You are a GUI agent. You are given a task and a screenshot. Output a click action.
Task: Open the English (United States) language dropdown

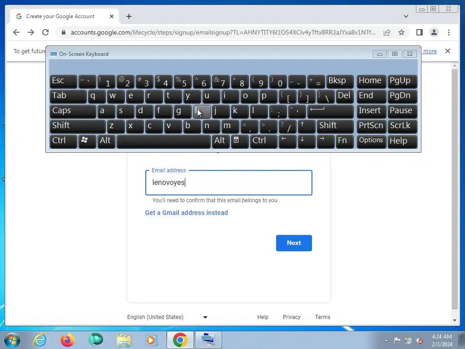tap(167, 317)
